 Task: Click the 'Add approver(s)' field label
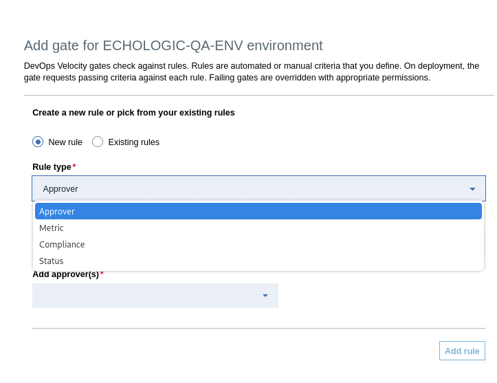pyautogui.click(x=65, y=274)
